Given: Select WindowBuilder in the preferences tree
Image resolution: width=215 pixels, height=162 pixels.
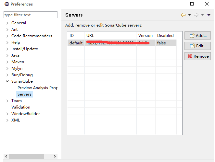Looking at the screenshot, I should point(26,114).
